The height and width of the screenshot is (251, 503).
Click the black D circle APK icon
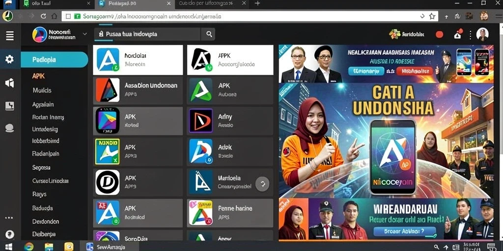point(108,182)
